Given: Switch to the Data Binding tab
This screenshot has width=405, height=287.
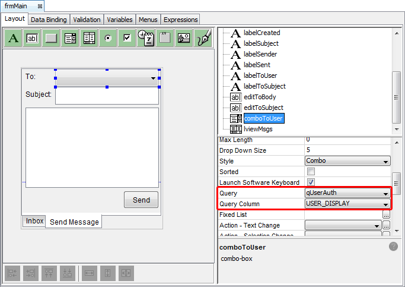Looking at the screenshot, I should [49, 20].
